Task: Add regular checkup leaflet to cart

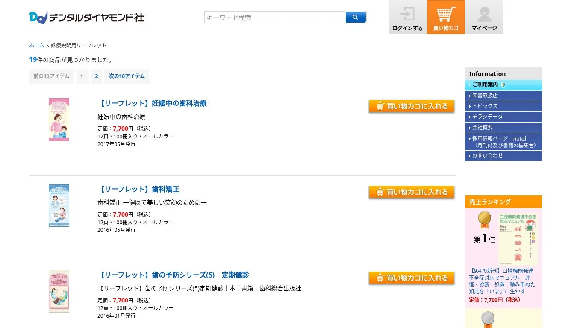Action: coord(411,278)
